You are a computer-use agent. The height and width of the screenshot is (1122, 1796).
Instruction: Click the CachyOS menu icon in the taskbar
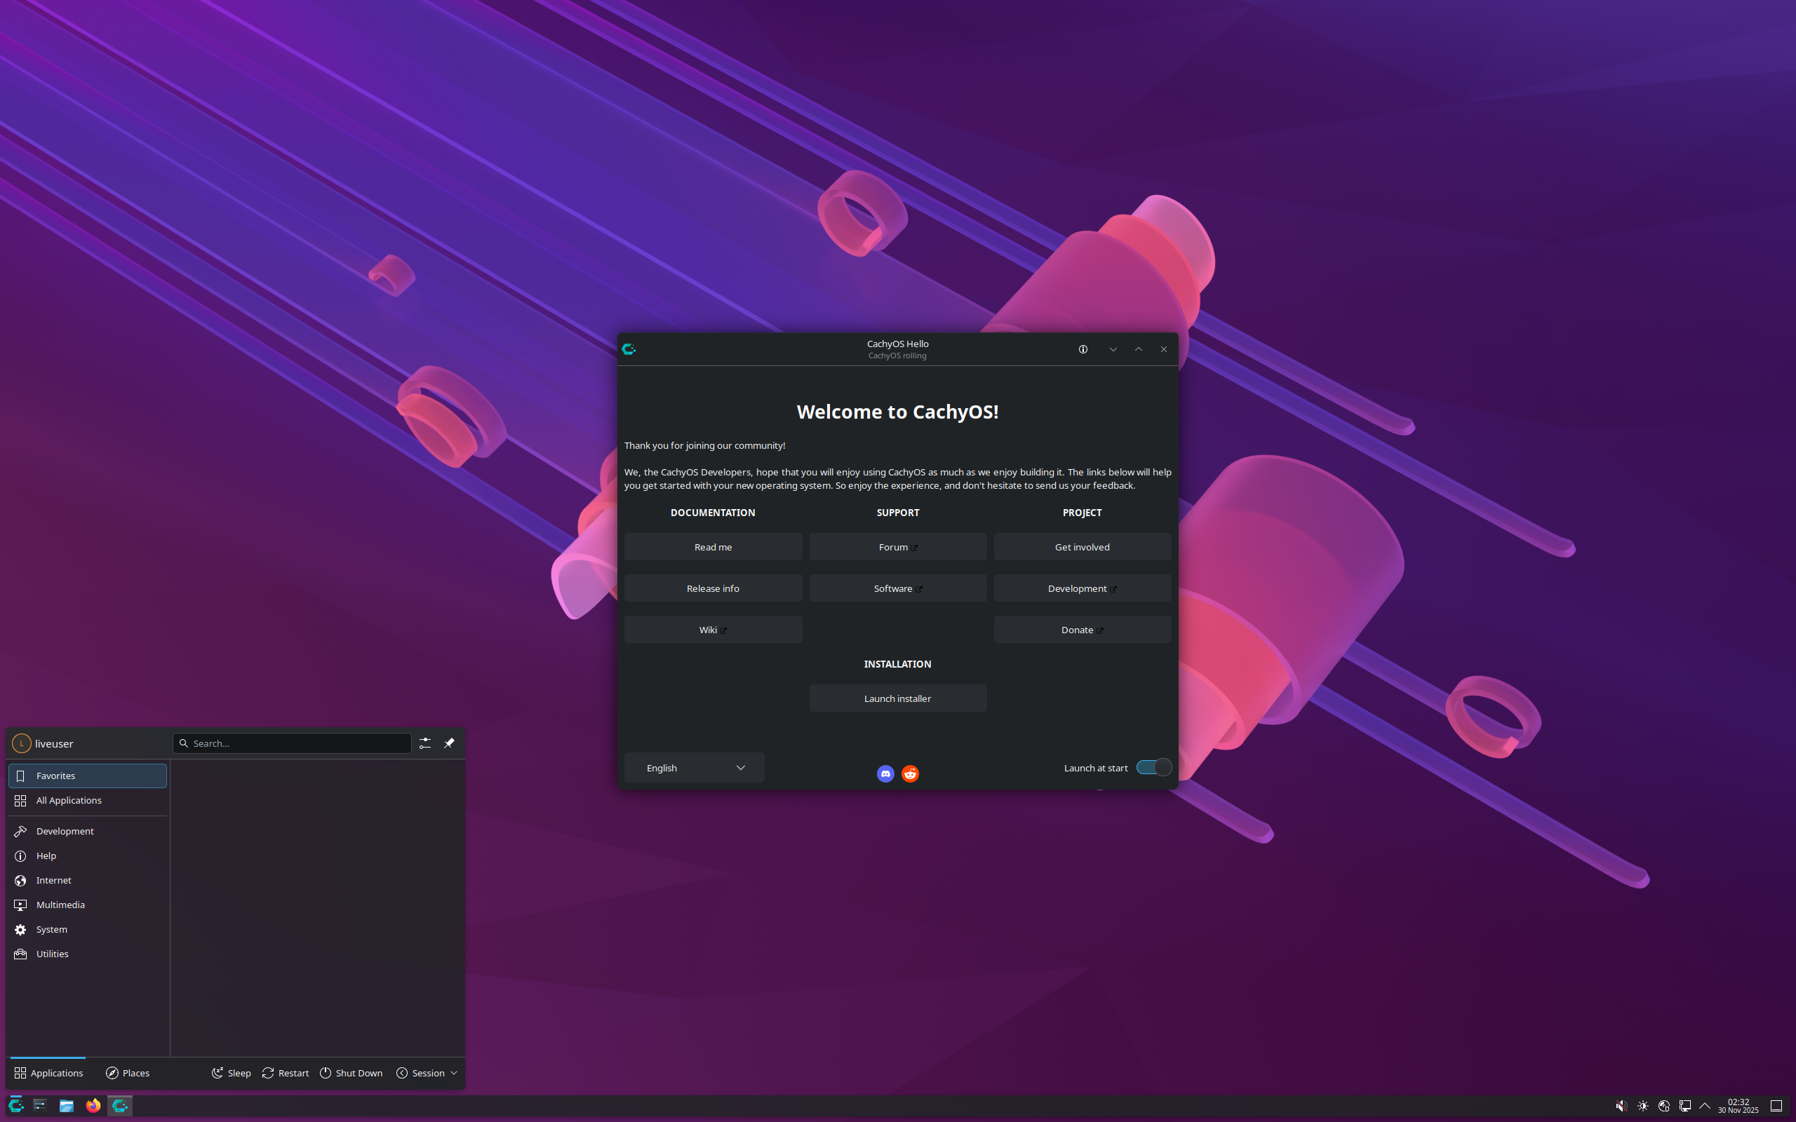[x=15, y=1106]
